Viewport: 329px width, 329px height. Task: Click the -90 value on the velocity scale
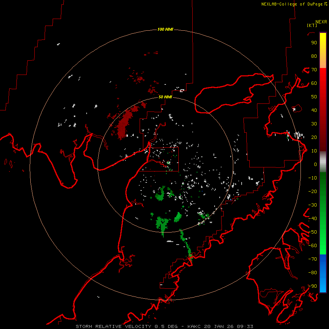pos(313,286)
